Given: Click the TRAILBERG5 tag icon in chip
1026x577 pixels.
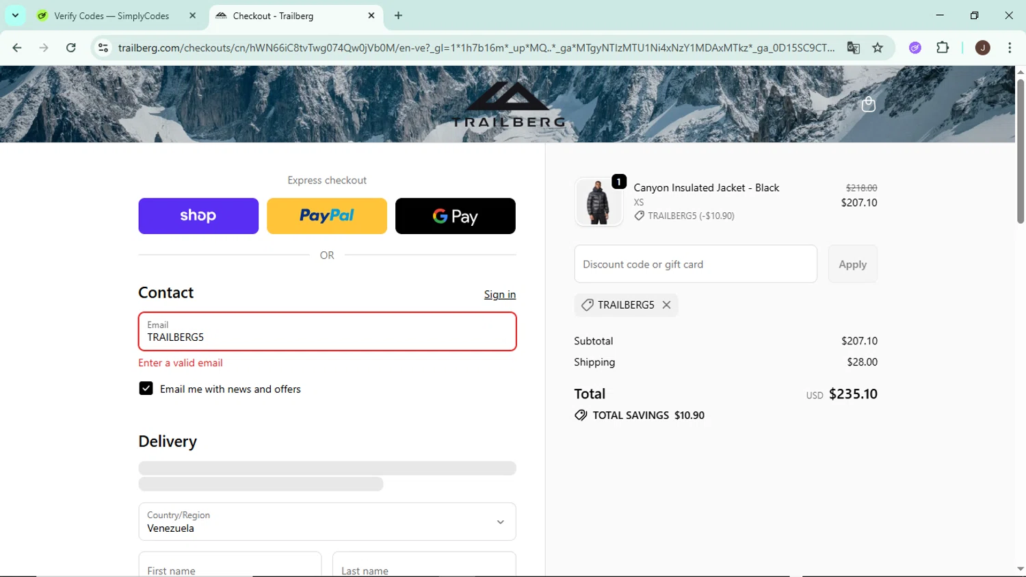Looking at the screenshot, I should coord(587,305).
